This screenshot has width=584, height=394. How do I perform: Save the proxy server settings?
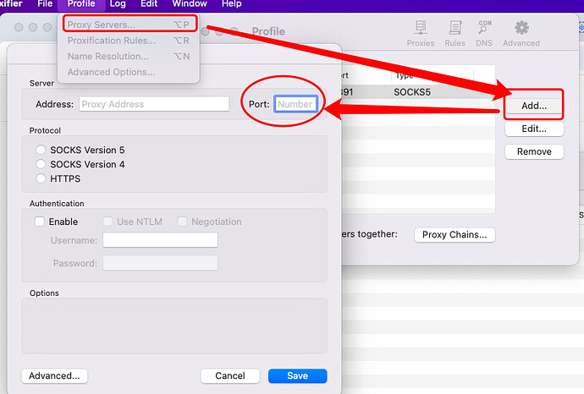298,375
